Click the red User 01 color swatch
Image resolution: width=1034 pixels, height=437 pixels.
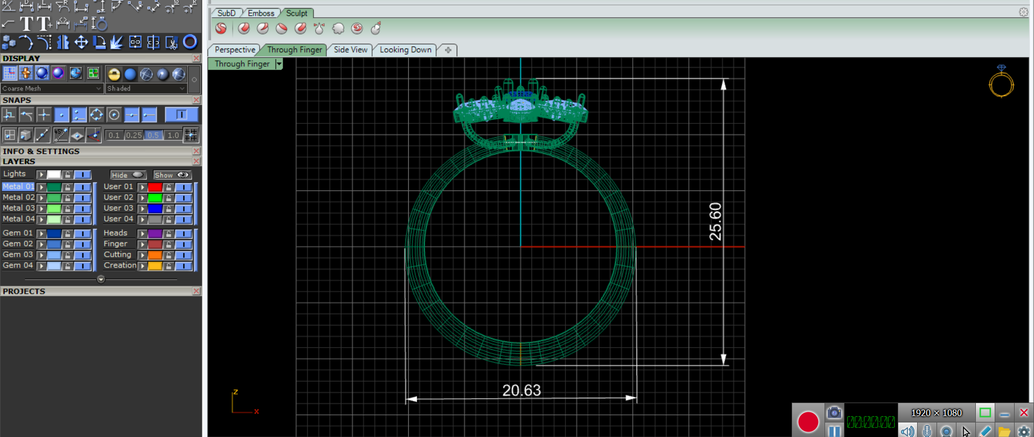click(155, 187)
